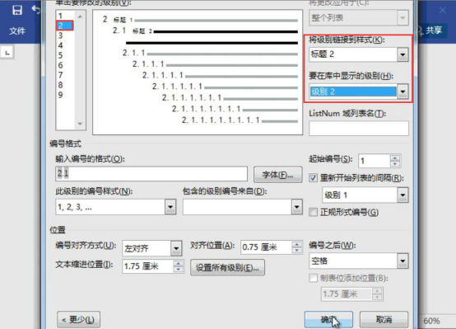456x329 pixels.
Task: Click the 对齐位置 0.75 厘米 field
Action: click(x=266, y=247)
